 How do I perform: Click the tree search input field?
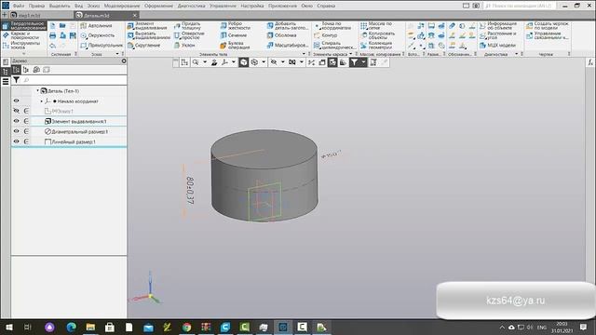pyautogui.click(x=74, y=80)
